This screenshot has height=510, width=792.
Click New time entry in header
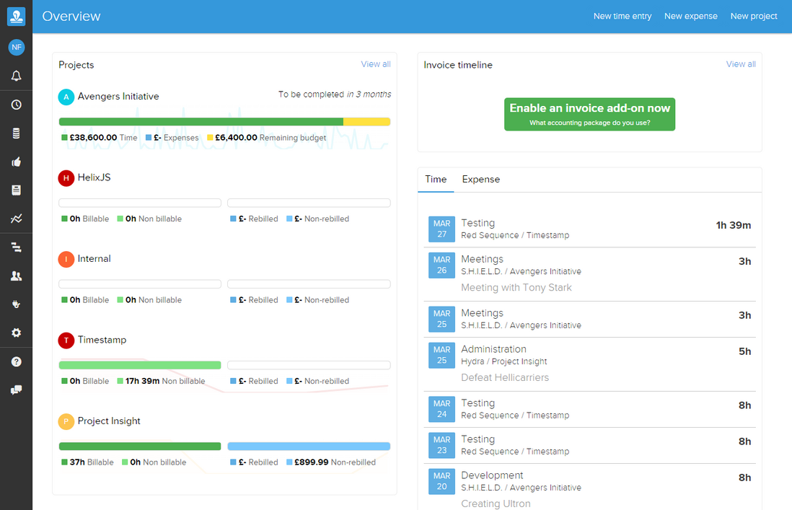(x=622, y=17)
